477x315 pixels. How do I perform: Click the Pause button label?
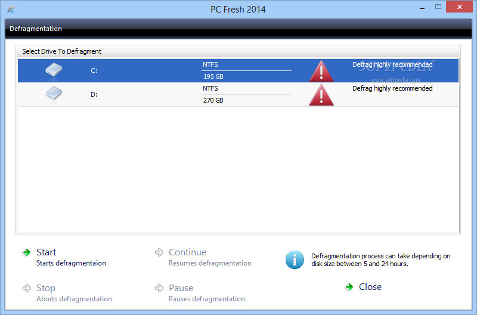click(x=181, y=288)
